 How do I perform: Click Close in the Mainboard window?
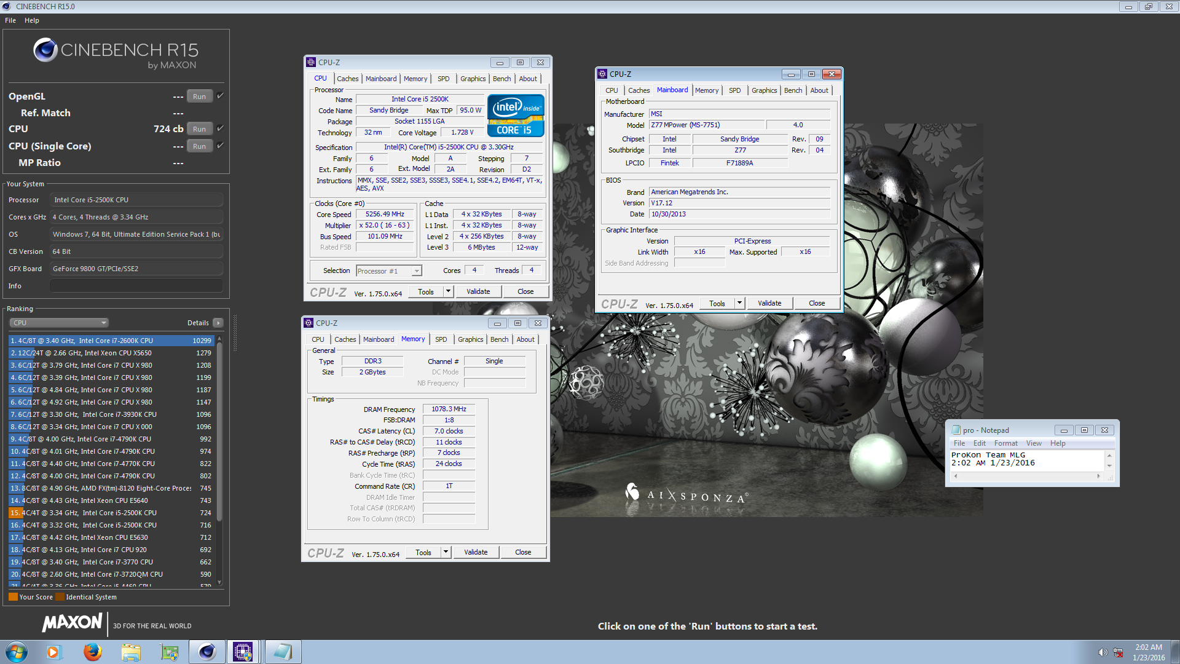click(x=817, y=303)
